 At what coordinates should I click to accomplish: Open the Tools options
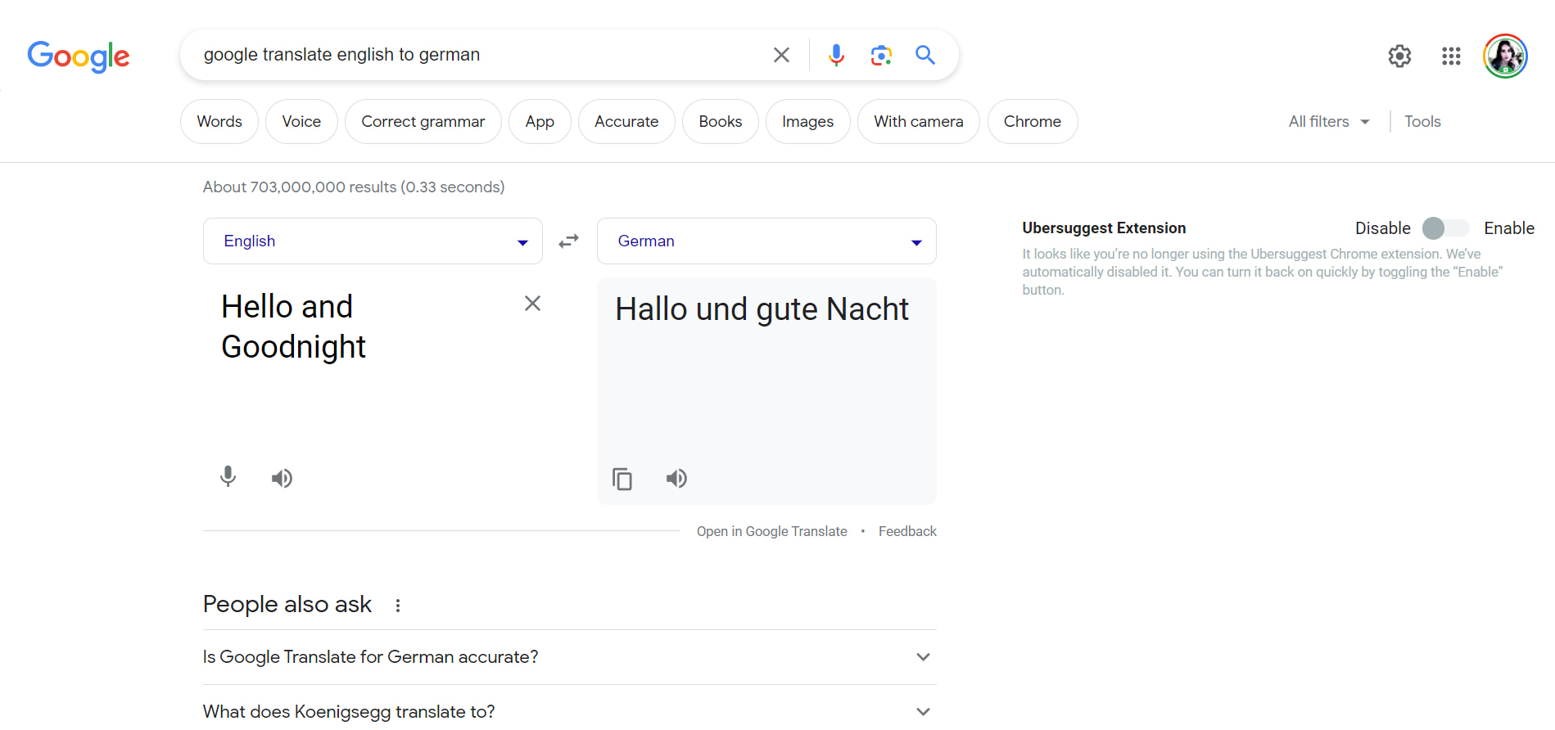coord(1422,122)
